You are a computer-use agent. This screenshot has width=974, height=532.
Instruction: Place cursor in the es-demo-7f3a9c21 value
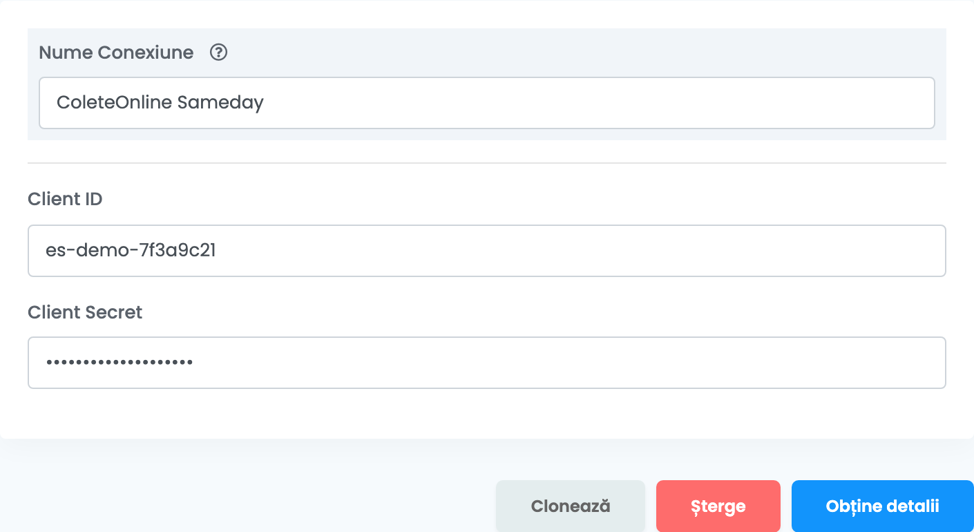tap(131, 251)
